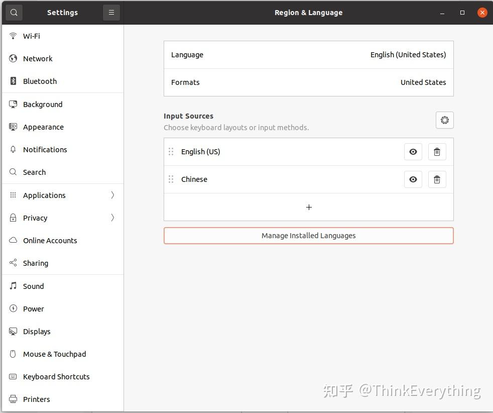The width and height of the screenshot is (493, 413).
Task: Go to Wi-Fi settings panel
Action: [x=32, y=36]
